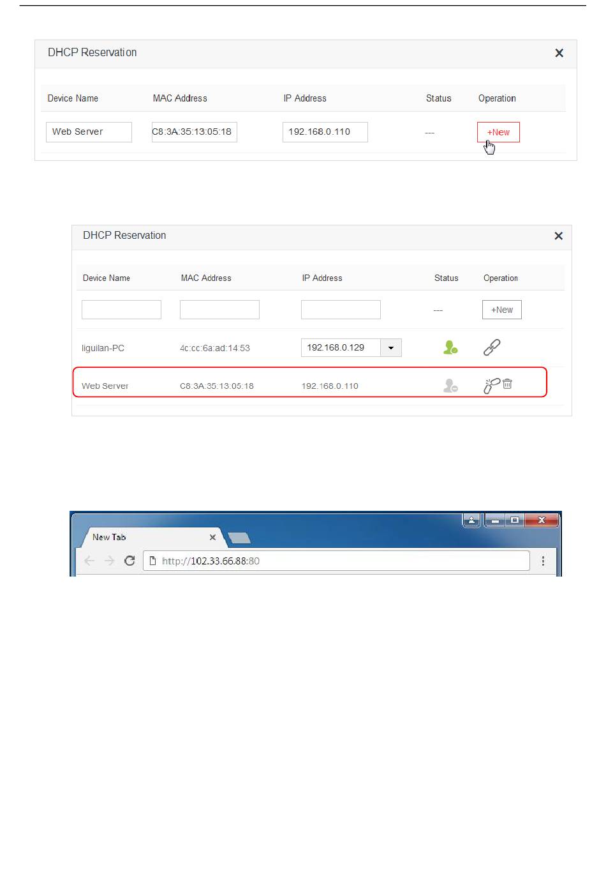This screenshot has height=892, width=606.
Task: Click gray offline status icon for Web Server
Action: click(x=450, y=386)
